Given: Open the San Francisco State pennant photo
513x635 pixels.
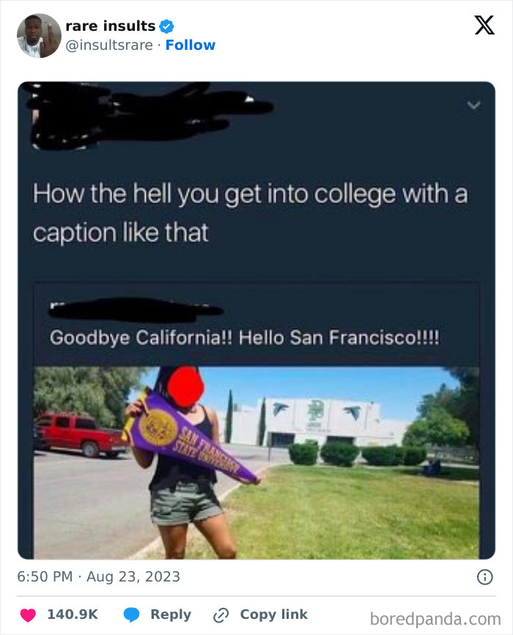Looking at the screenshot, I should pos(256,463).
